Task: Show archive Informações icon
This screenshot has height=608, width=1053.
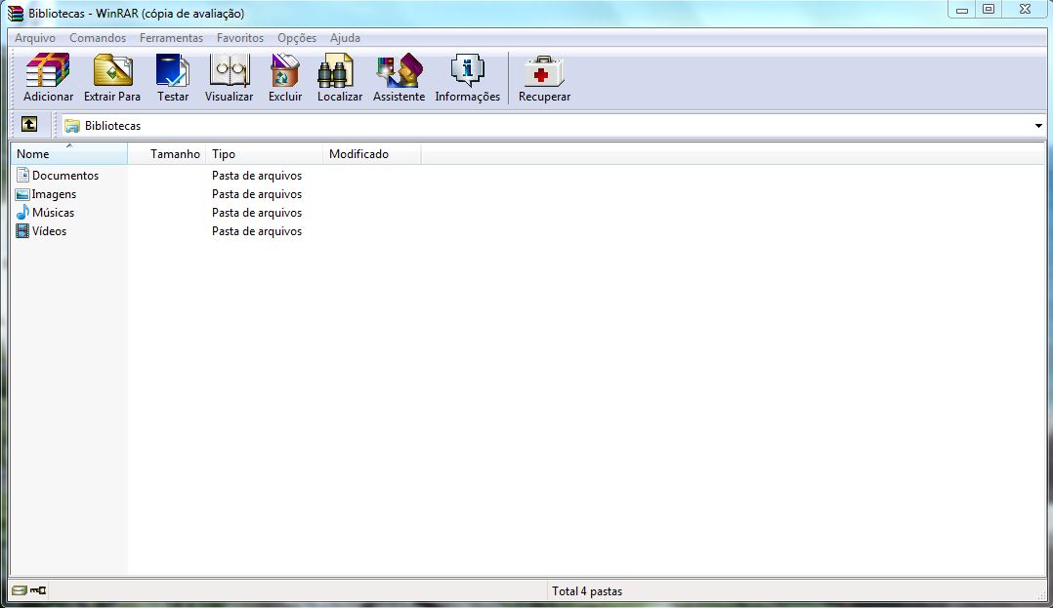Action: (x=467, y=70)
